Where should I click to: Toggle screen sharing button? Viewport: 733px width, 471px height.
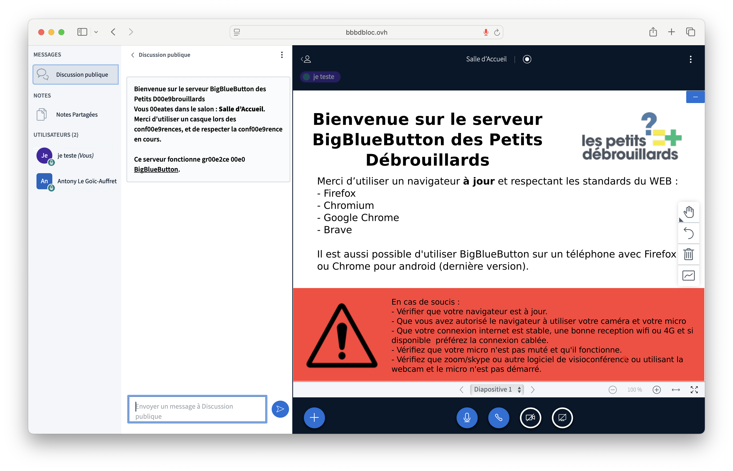pos(562,417)
